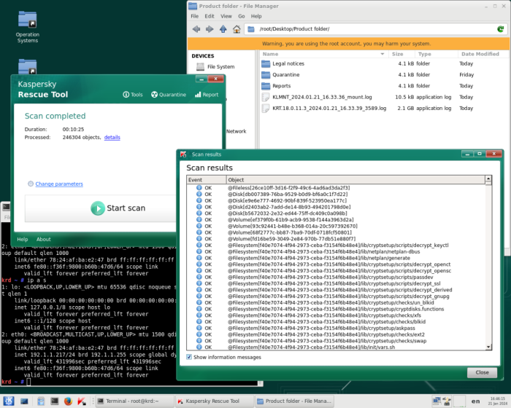Toggle the Show information messages checkbox
Screen dimensions: 511x408
[189, 357]
